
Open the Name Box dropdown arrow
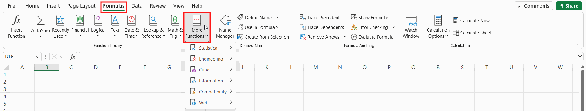click(37, 57)
